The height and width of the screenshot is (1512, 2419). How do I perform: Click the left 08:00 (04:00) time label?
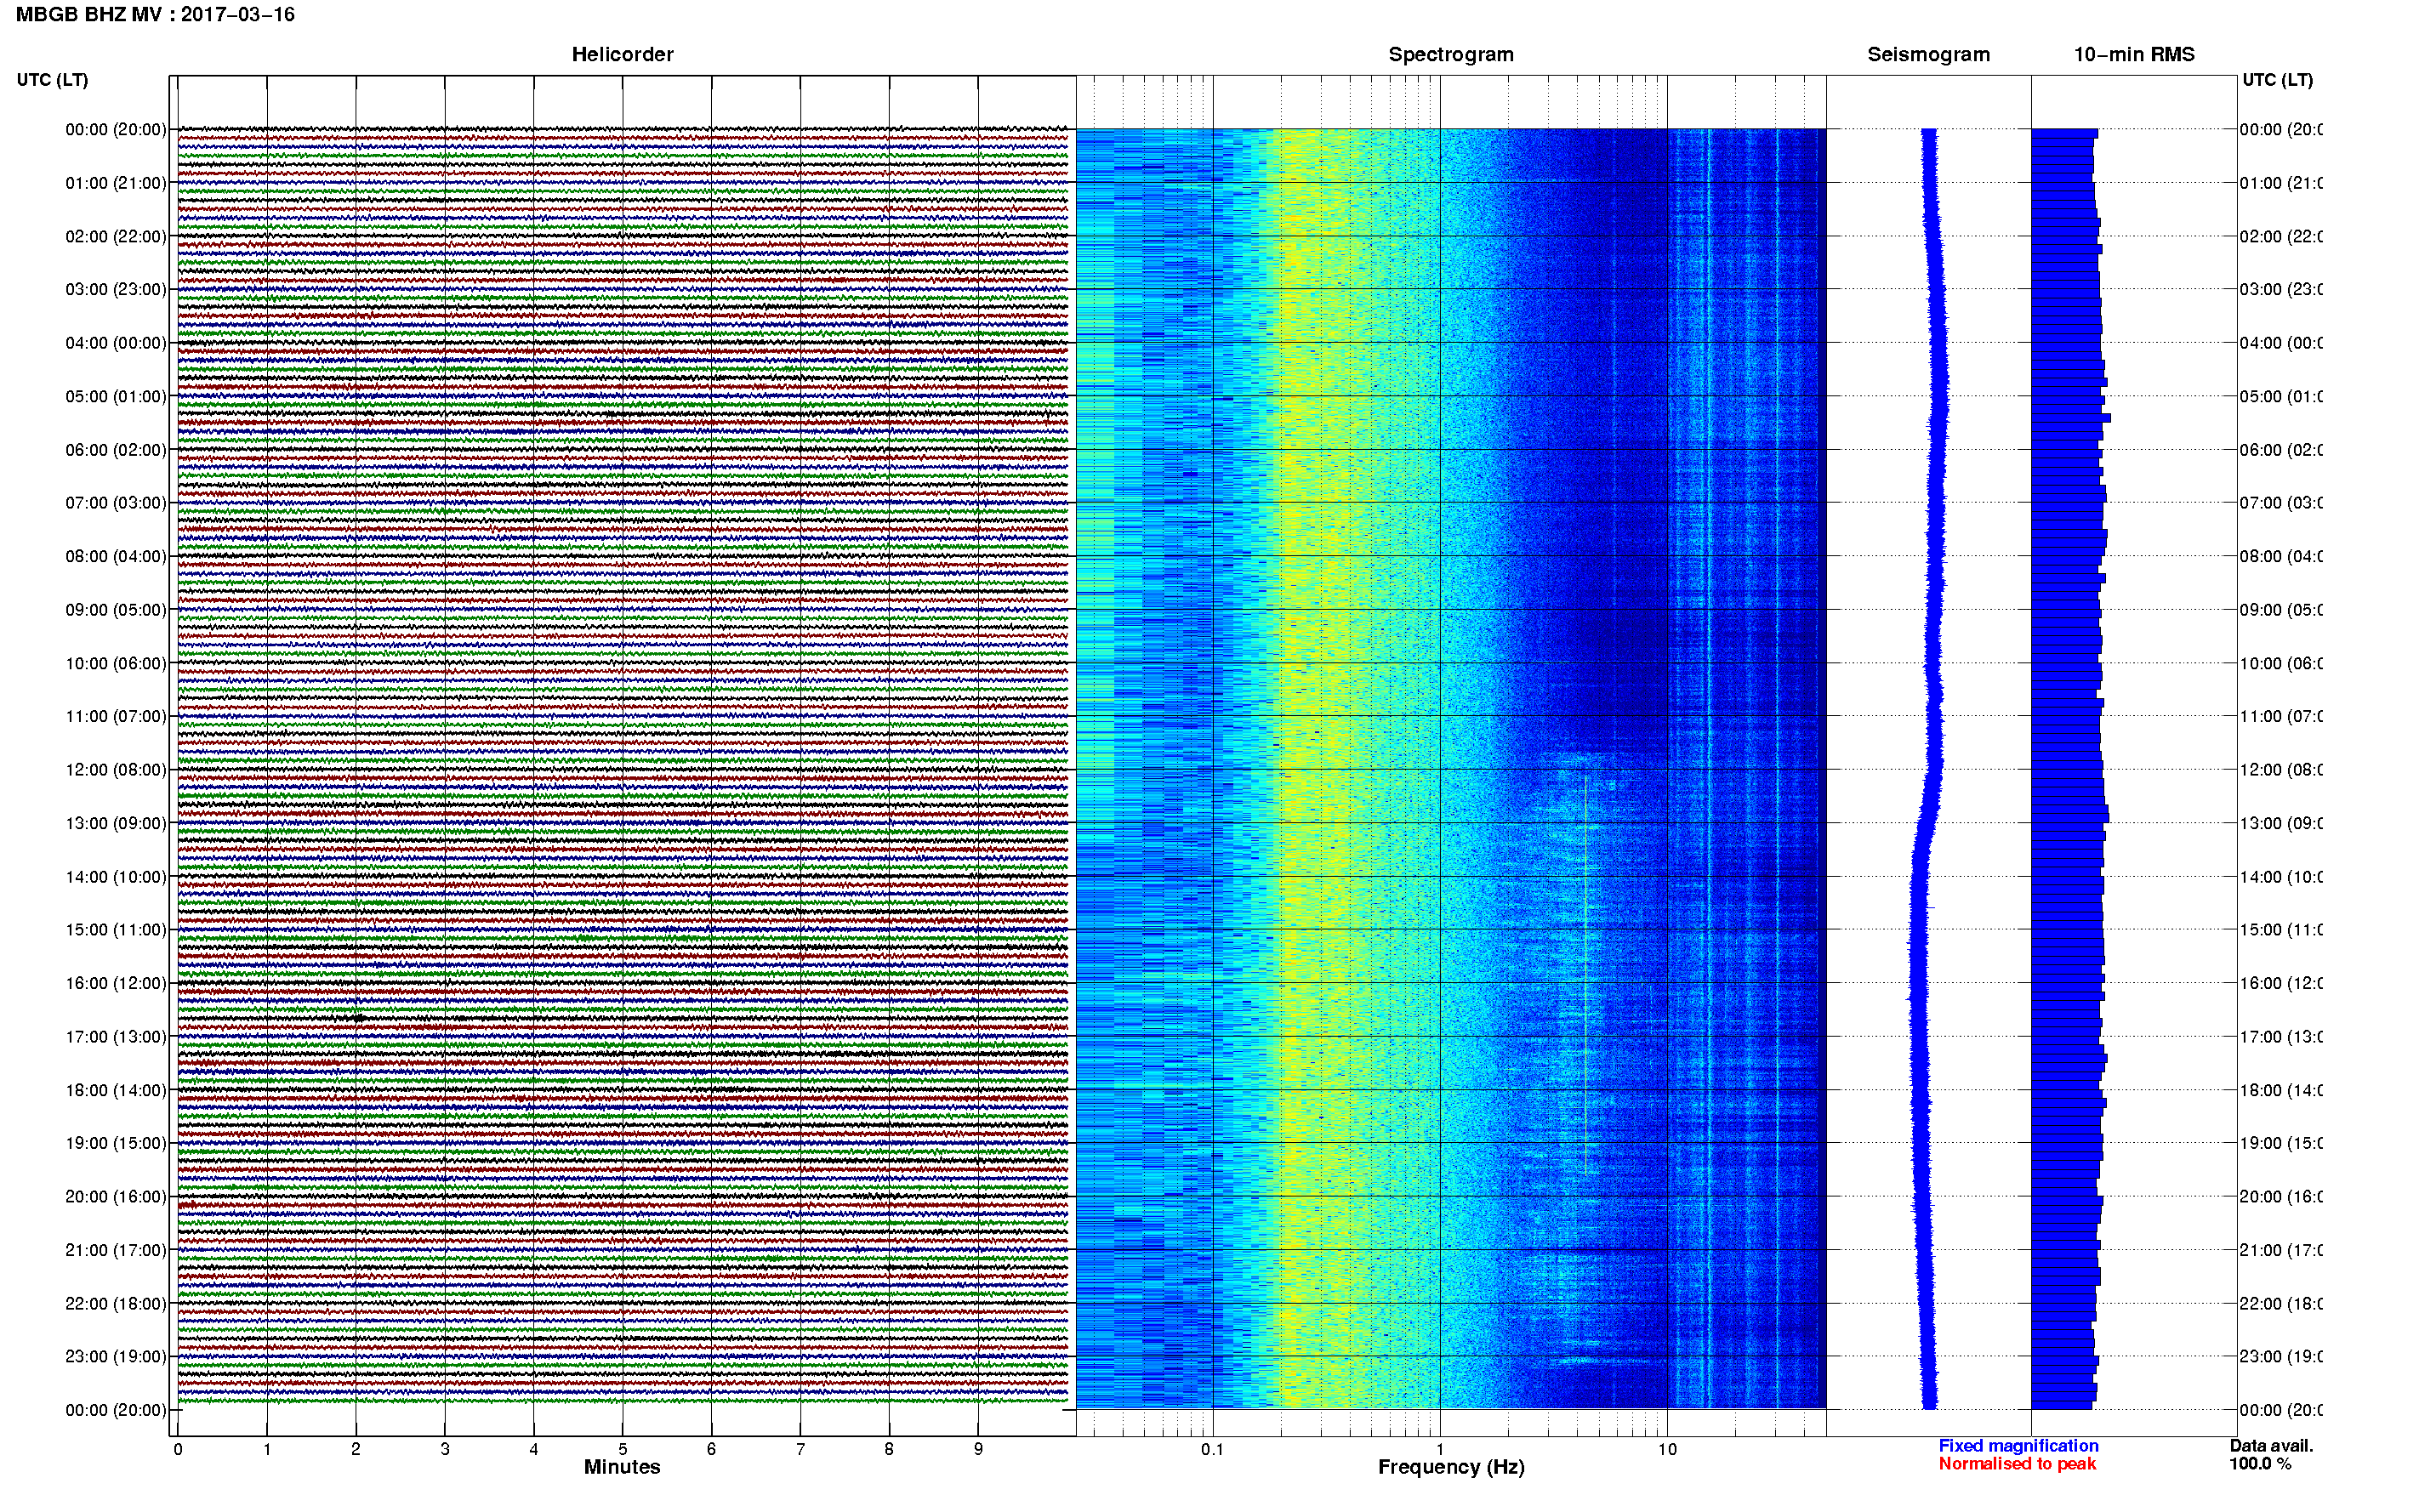(116, 556)
